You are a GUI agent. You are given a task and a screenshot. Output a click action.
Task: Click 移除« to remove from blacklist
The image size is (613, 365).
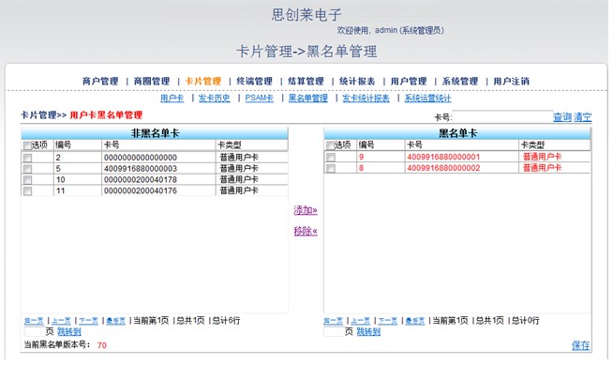[x=306, y=231]
